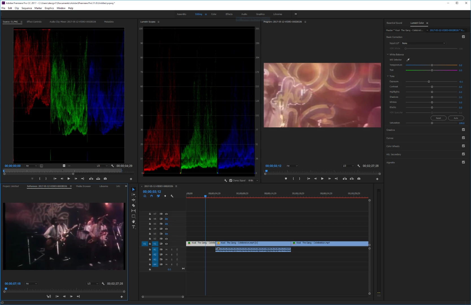Click the WB Selector eyedropper
The width and height of the screenshot is (471, 305).
pyautogui.click(x=408, y=60)
